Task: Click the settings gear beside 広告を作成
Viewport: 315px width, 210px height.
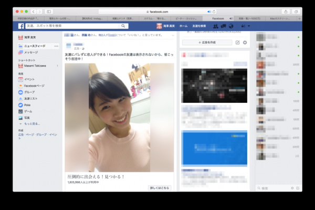Action: click(x=245, y=43)
